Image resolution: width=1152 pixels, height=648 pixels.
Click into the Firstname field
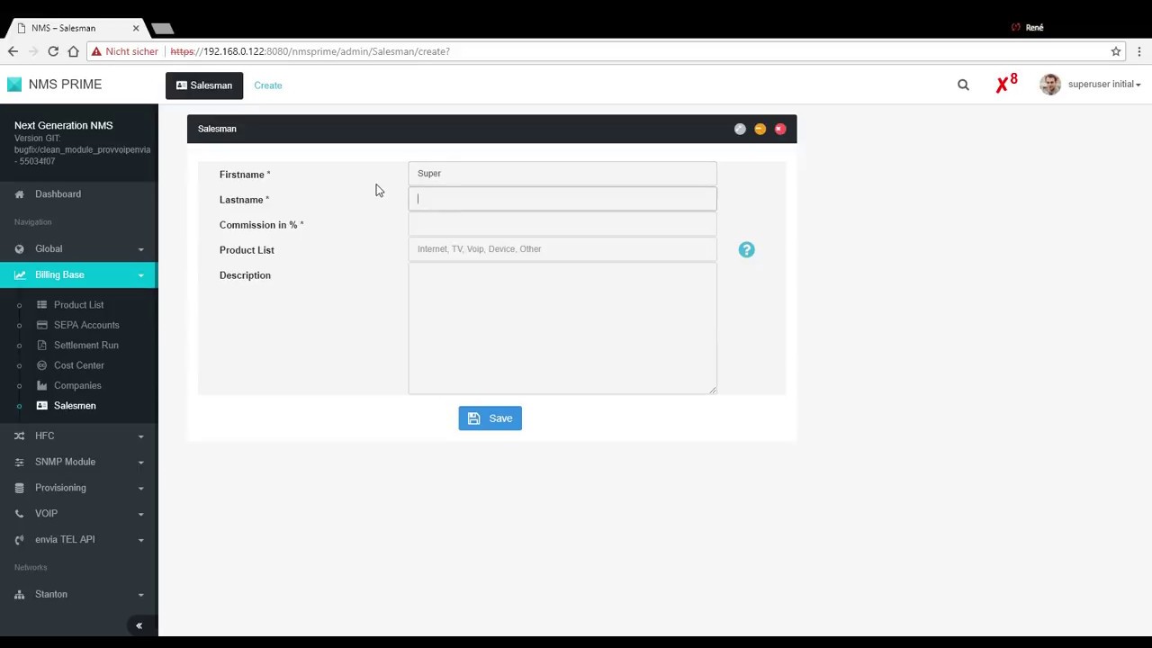(x=562, y=174)
